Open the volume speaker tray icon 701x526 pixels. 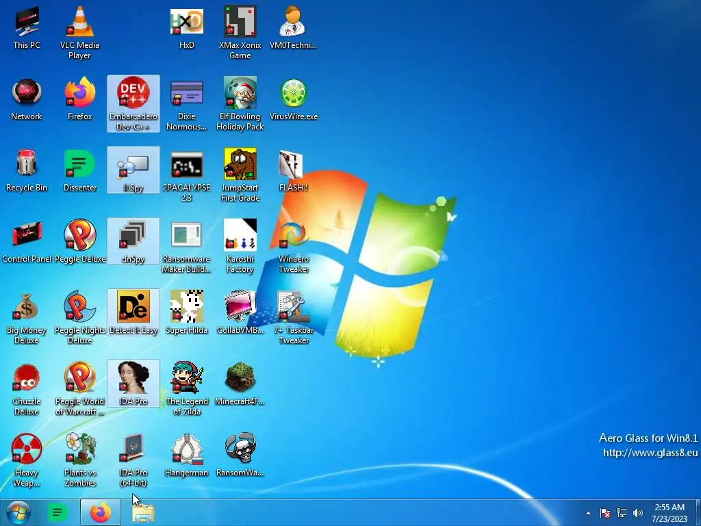pyautogui.click(x=638, y=513)
